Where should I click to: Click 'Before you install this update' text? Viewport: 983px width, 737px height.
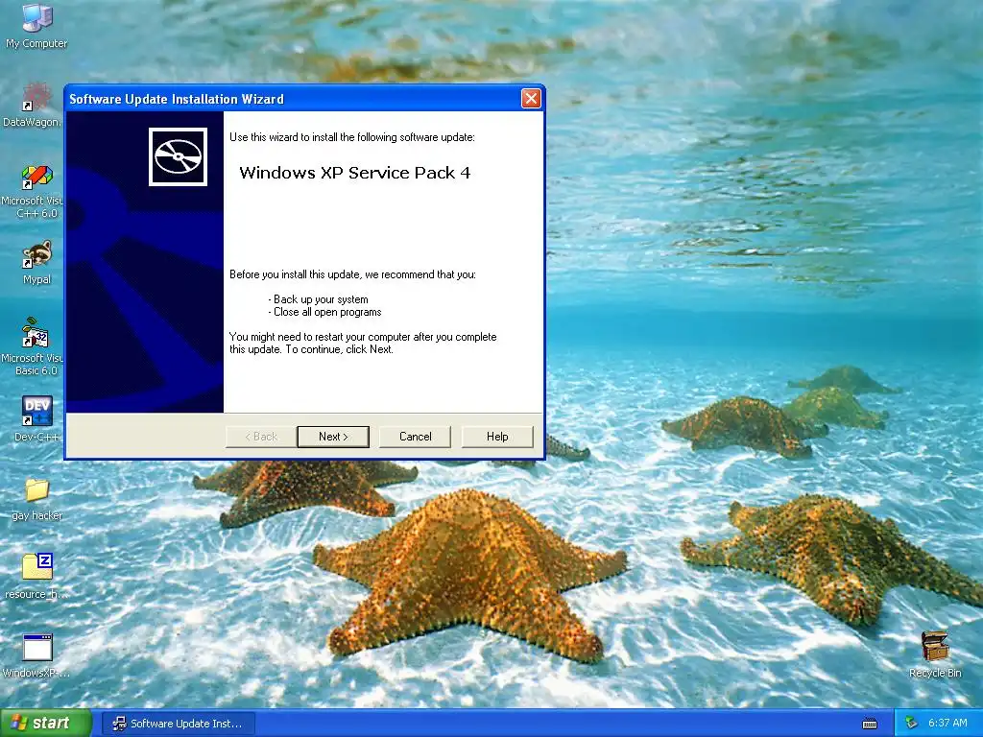[x=352, y=274]
